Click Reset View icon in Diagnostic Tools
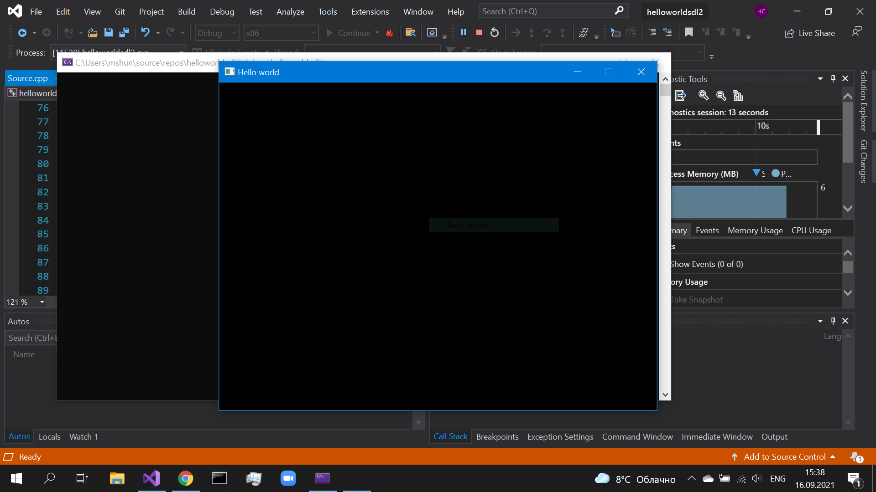This screenshot has height=492, width=876. pyautogui.click(x=738, y=96)
